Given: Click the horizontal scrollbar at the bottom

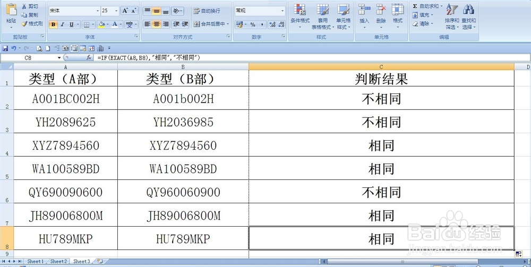Looking at the screenshot, I should click(402, 262).
